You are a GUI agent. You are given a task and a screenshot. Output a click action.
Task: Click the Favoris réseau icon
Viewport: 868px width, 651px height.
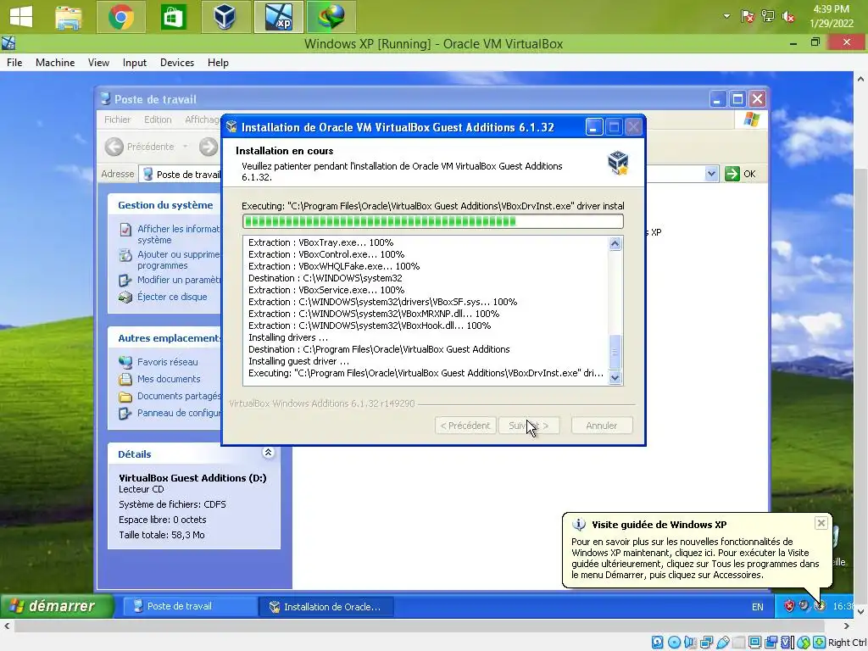[125, 362]
